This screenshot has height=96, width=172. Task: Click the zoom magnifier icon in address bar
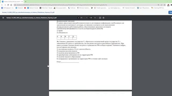pyautogui.click(x=158, y=5)
